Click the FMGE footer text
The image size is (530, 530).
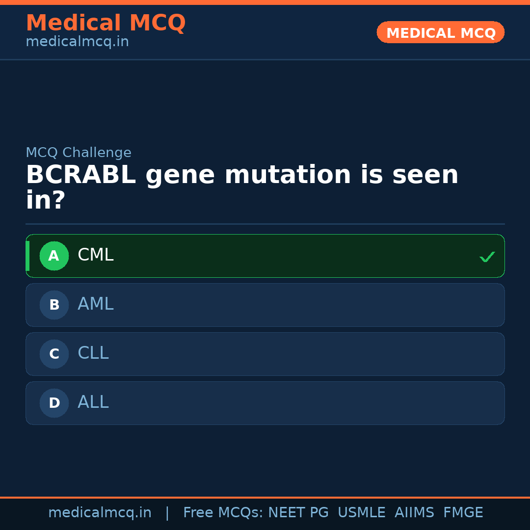tap(463, 513)
